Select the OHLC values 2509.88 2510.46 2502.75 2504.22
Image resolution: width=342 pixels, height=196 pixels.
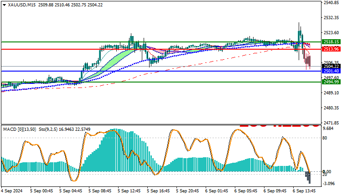[70, 5]
